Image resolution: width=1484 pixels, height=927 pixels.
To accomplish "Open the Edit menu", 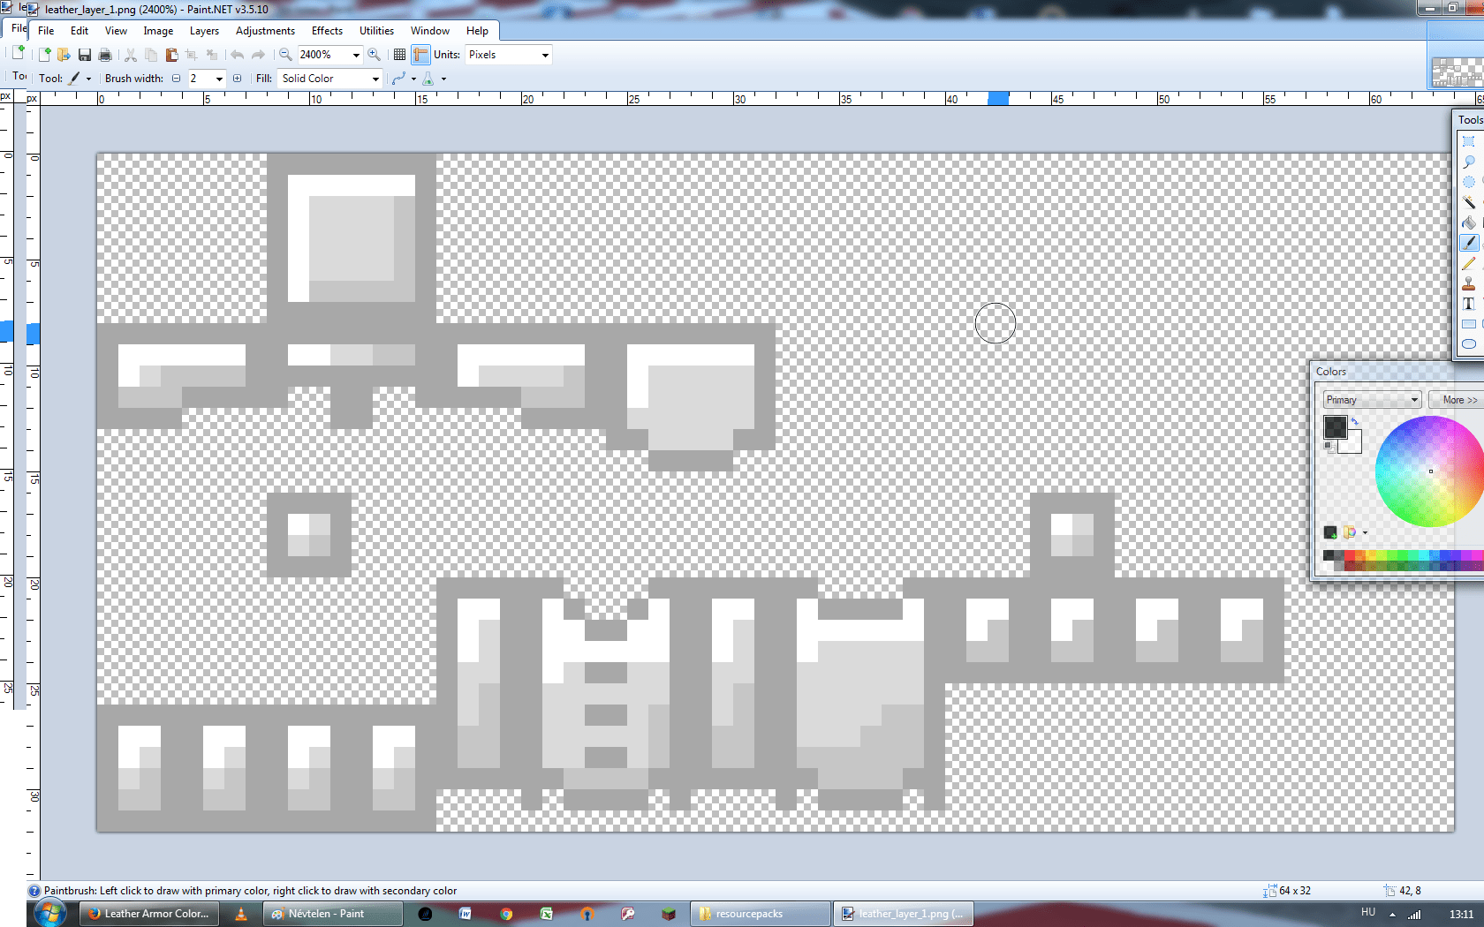I will [79, 31].
